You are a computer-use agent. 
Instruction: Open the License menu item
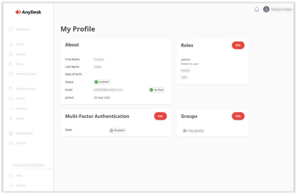(21, 143)
